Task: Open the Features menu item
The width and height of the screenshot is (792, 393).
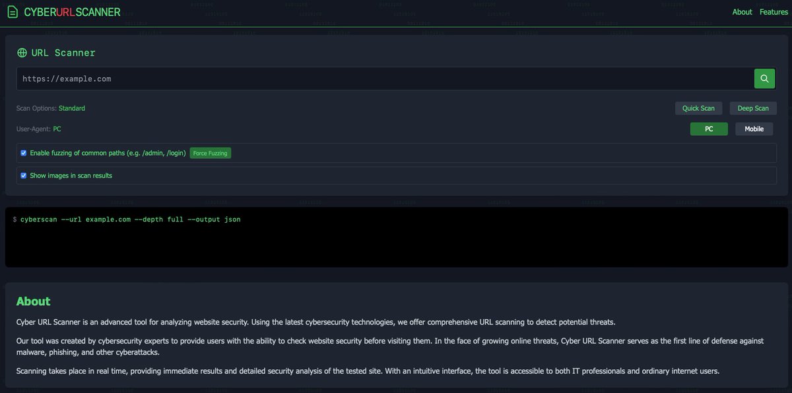Action: pos(774,11)
